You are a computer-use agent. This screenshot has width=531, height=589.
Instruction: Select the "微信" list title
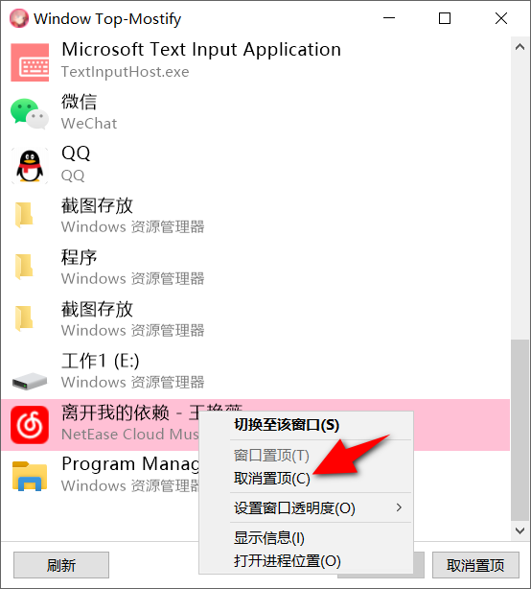79,102
